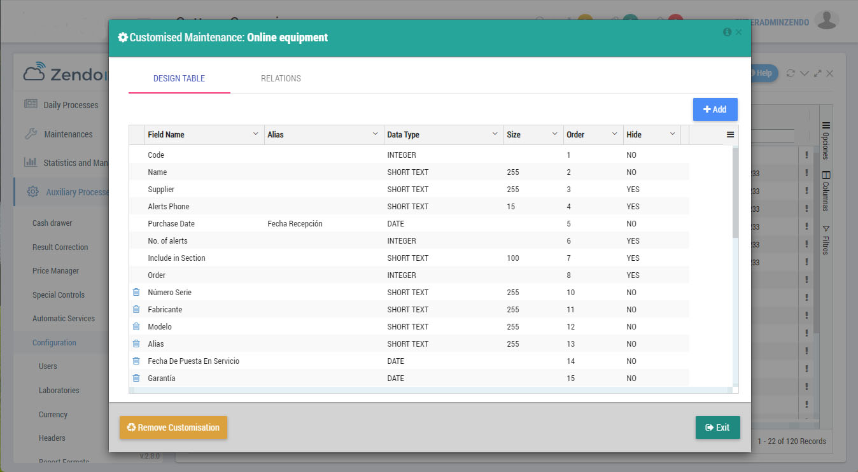Image resolution: width=858 pixels, height=472 pixels.
Task: Click the trash icon for Fabricante row
Action: click(x=136, y=309)
